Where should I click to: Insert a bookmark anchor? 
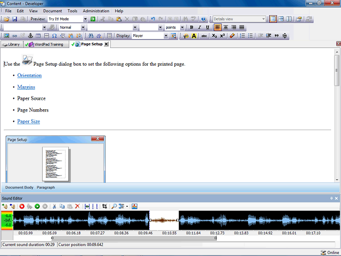pos(30,36)
